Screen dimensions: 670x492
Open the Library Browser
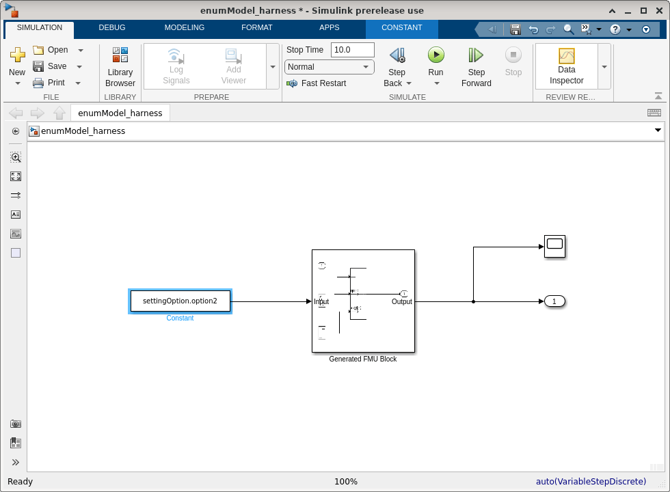(120, 67)
